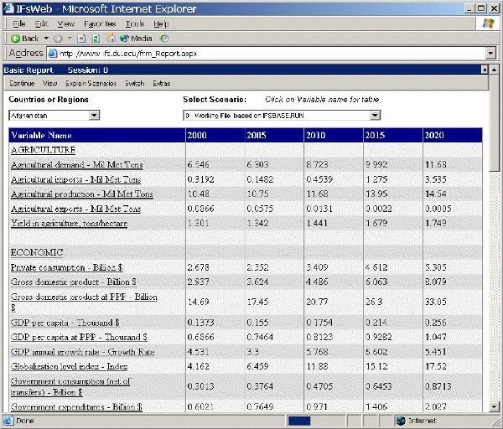Open Government consumption (net of transfers) link
503x429 pixels.
point(70,386)
